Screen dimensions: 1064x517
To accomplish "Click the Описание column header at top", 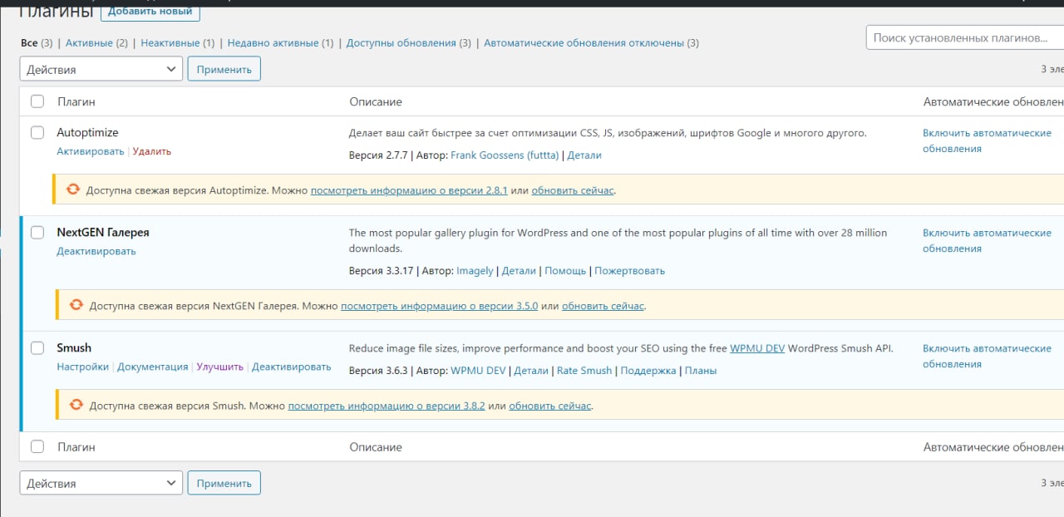I will [376, 101].
